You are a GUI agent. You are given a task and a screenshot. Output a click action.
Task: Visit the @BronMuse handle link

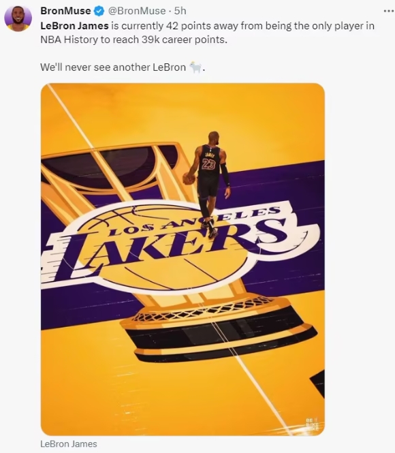pyautogui.click(x=137, y=11)
